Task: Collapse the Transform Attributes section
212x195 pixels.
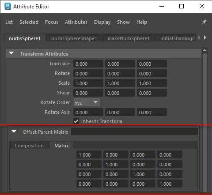Action: point(11,53)
